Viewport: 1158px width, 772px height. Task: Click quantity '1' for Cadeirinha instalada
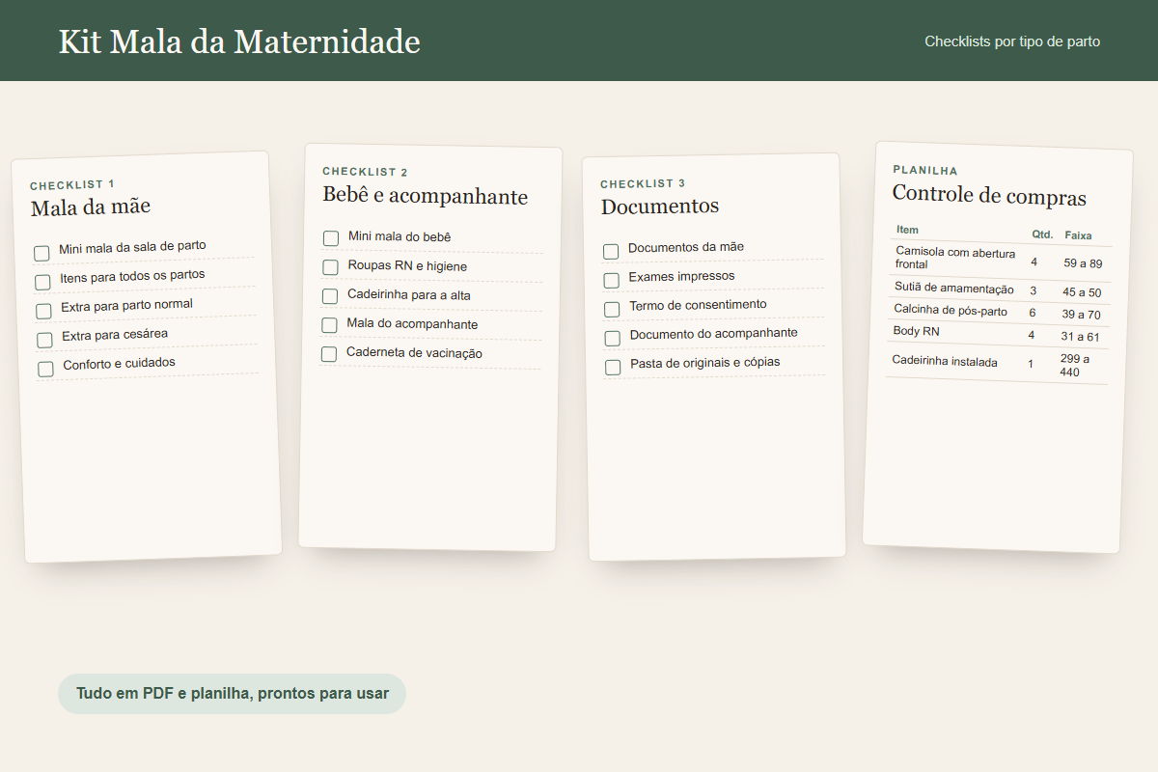pos(1030,364)
